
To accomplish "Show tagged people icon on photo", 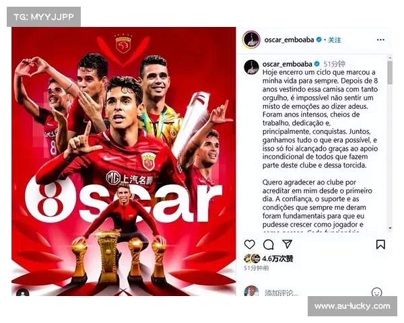I will click(x=23, y=293).
